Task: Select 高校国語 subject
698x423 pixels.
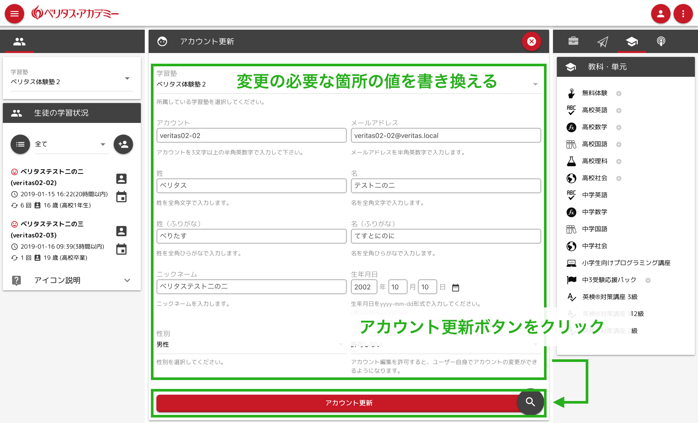Action: [x=594, y=144]
